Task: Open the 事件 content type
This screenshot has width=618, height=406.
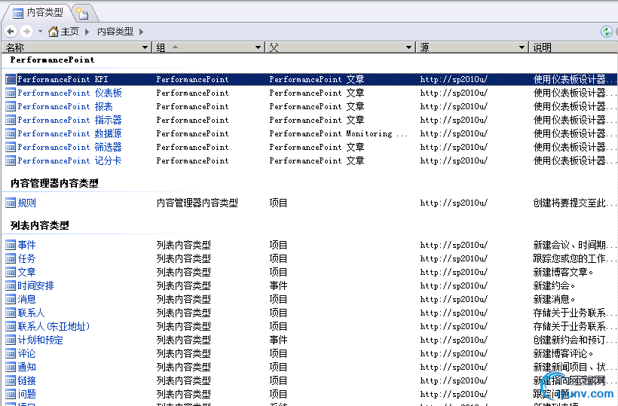Action: [x=27, y=245]
